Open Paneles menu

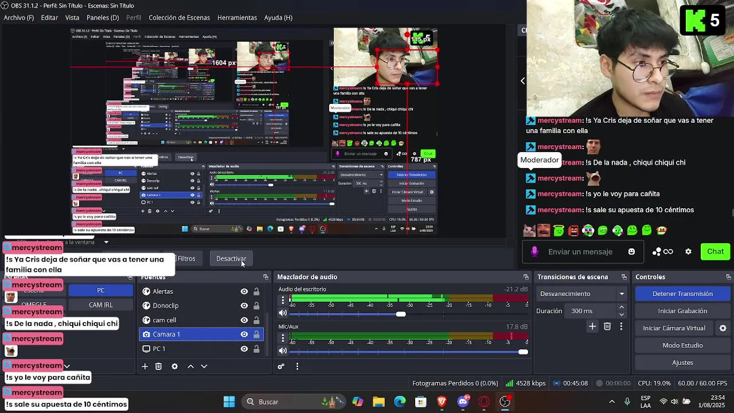pos(103,18)
